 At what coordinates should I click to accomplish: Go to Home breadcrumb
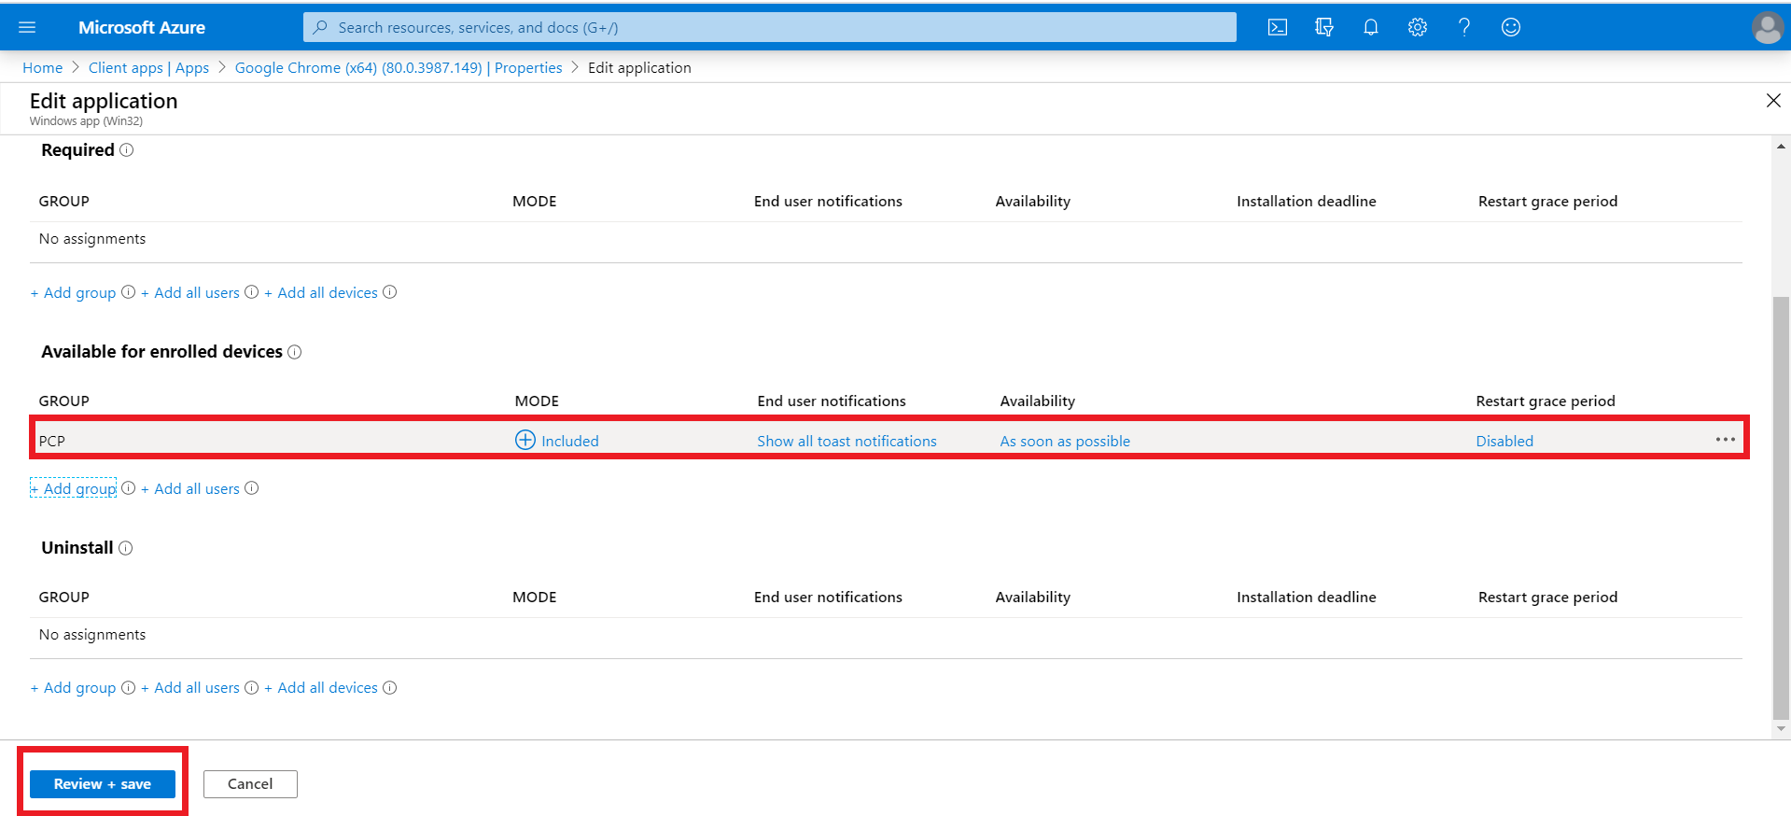(x=42, y=68)
